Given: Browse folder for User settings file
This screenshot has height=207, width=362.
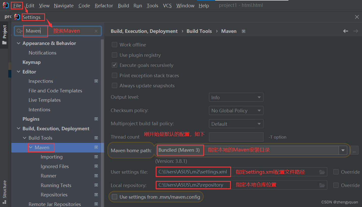Looking at the screenshot, I should pyautogui.click(x=322, y=172).
